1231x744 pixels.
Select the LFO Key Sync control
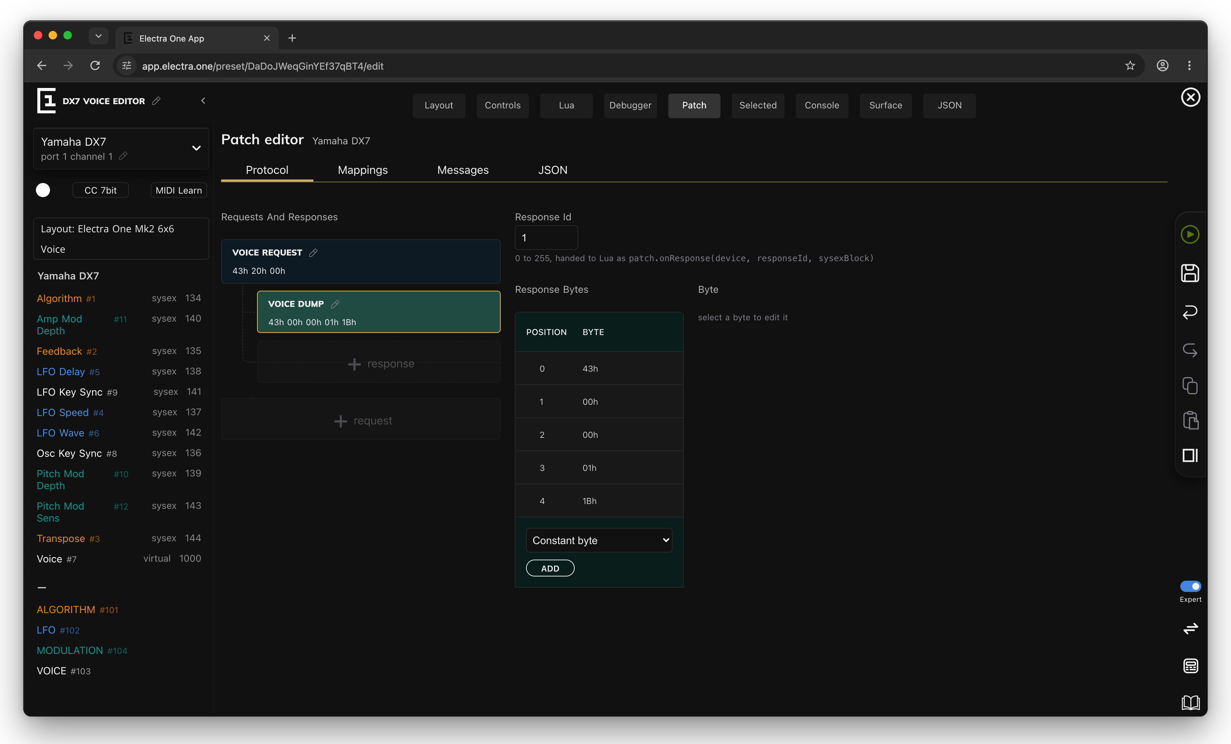[x=119, y=392]
